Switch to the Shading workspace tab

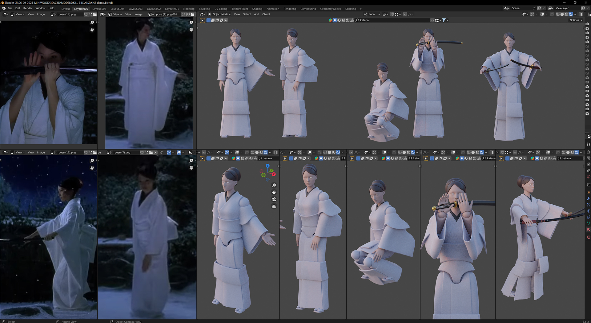(x=257, y=9)
